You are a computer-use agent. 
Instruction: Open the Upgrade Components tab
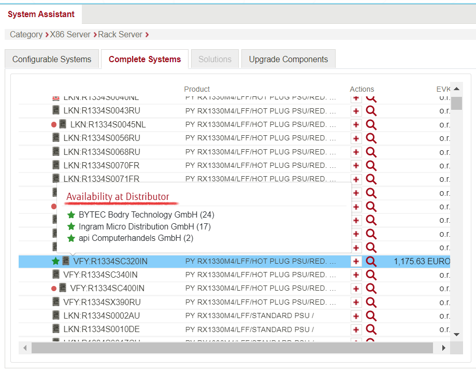pos(289,59)
